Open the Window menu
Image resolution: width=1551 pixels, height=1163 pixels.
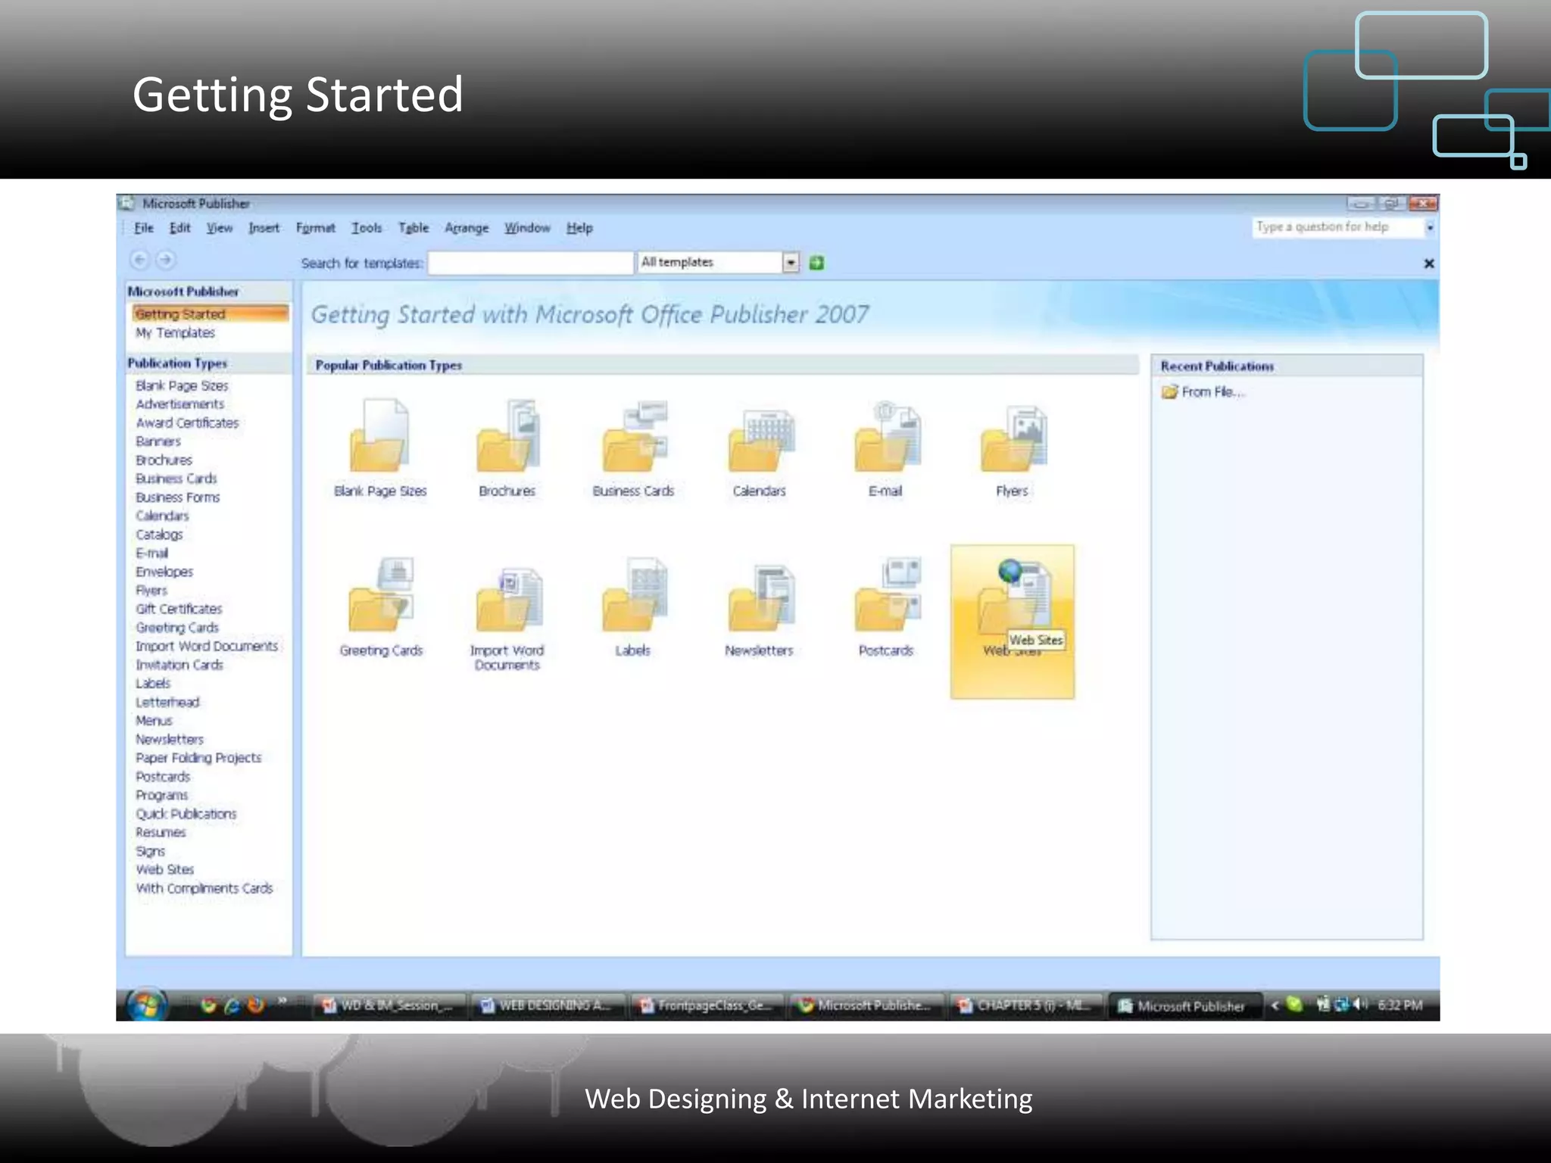(527, 228)
